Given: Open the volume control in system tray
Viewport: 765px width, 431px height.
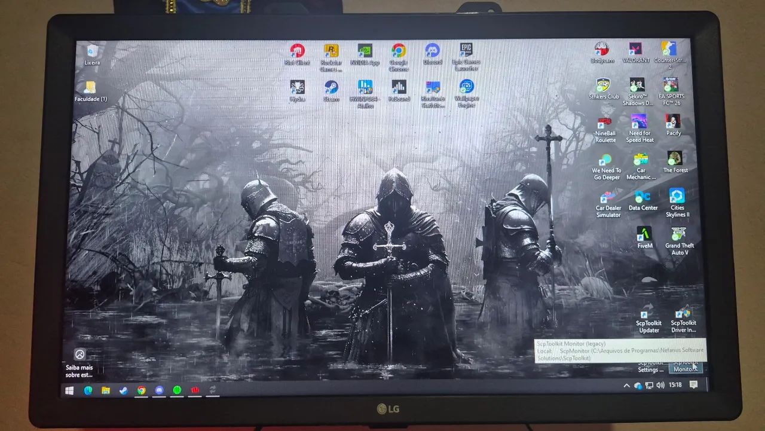Looking at the screenshot, I should (x=660, y=386).
